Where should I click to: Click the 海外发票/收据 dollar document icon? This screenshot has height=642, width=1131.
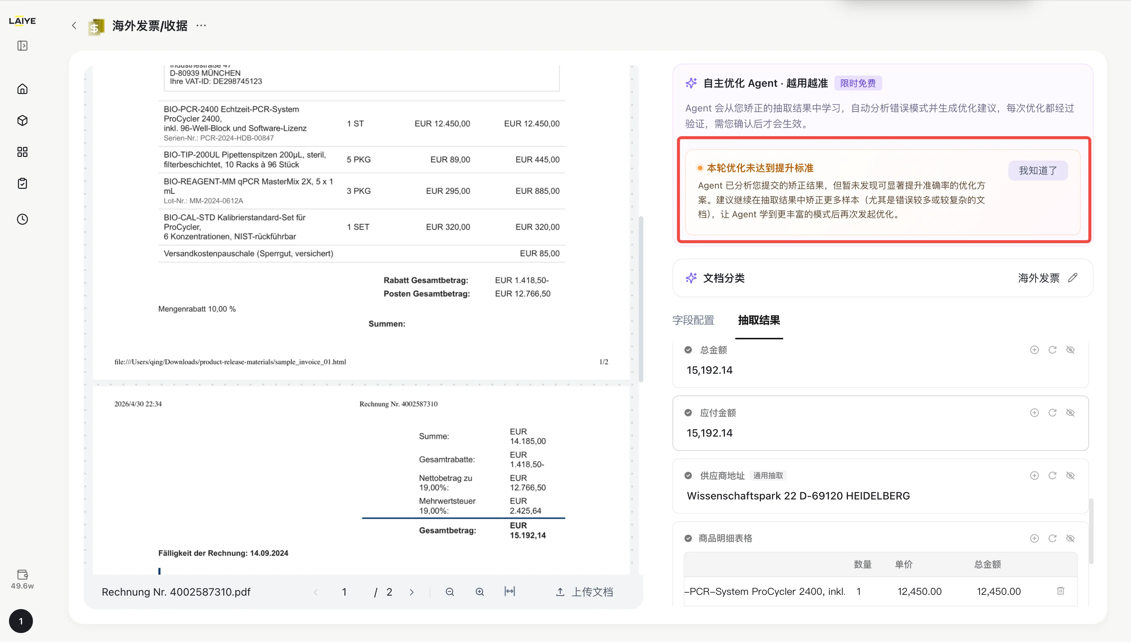coord(96,27)
